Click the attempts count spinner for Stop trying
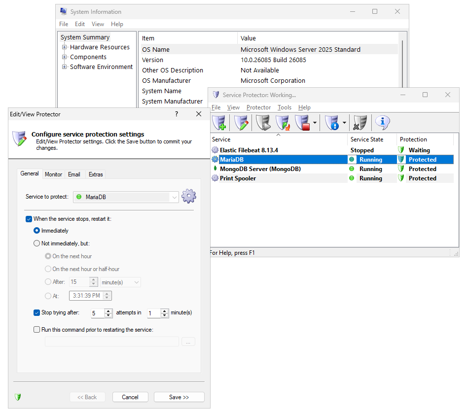 coord(108,313)
